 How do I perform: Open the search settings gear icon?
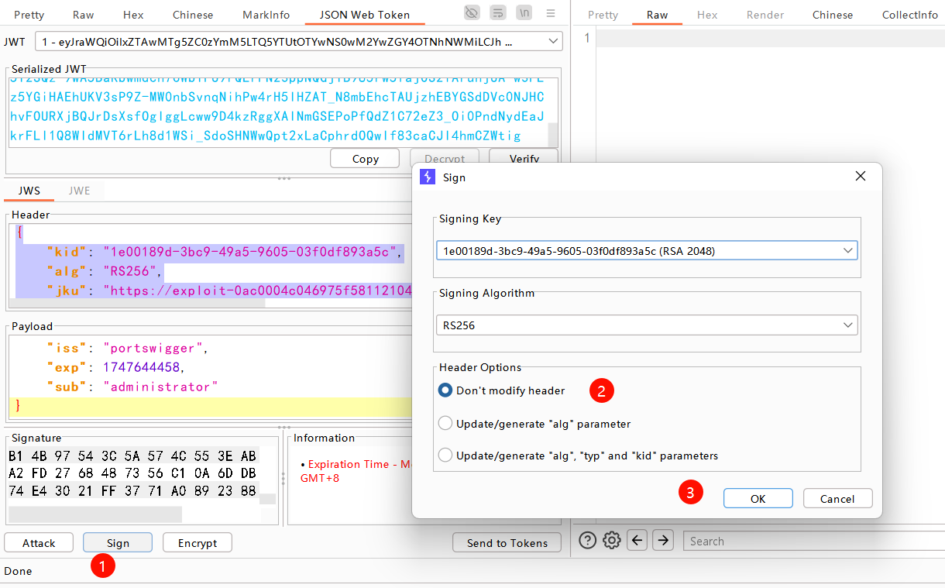[x=612, y=540]
